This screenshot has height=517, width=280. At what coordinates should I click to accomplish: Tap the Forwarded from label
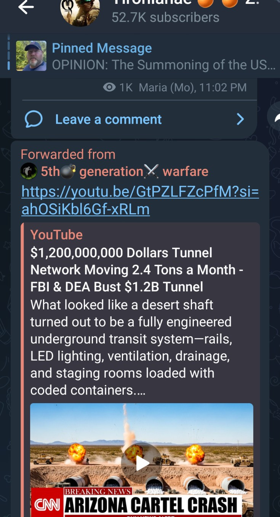pyautogui.click(x=68, y=154)
